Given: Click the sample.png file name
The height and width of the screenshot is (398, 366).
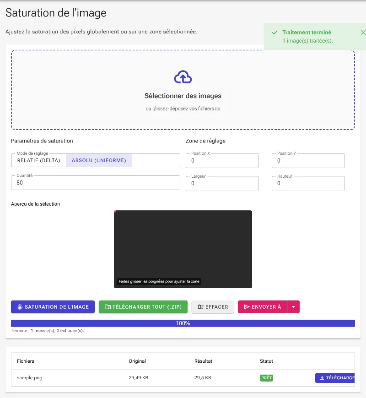Looking at the screenshot, I should [29, 378].
